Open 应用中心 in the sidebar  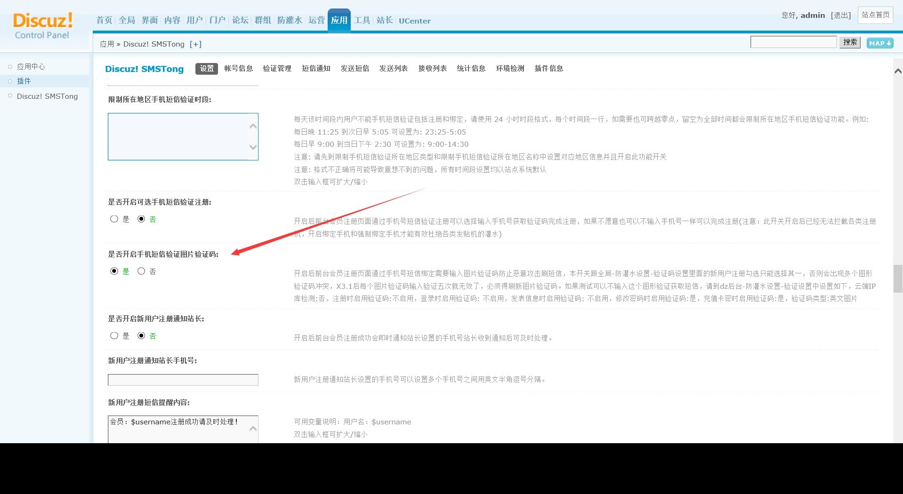[x=31, y=66]
